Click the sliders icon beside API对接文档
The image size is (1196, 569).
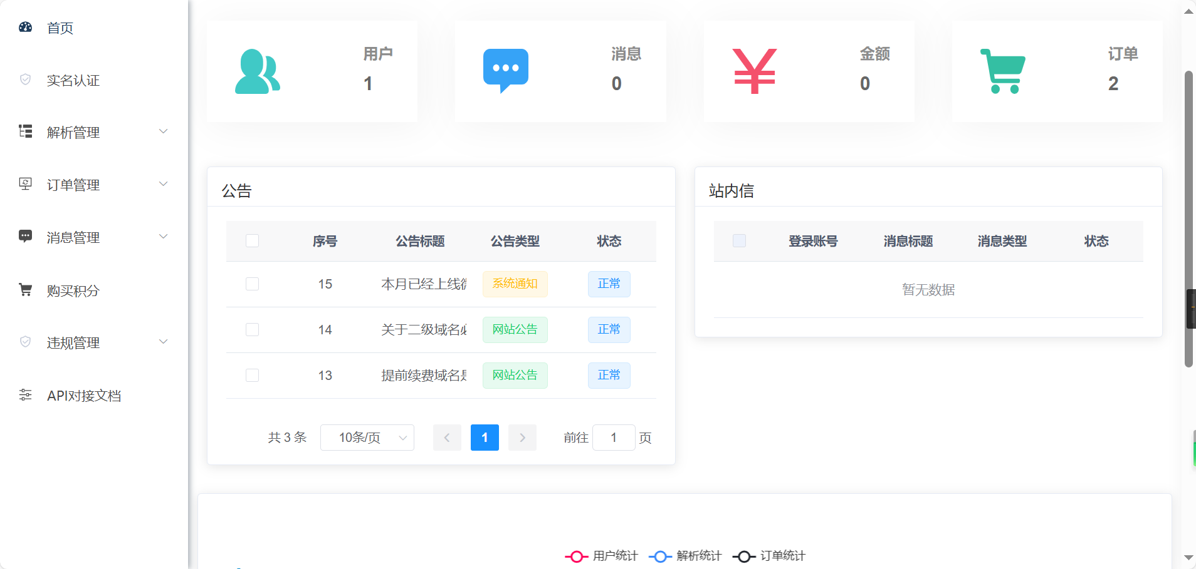tap(25, 394)
